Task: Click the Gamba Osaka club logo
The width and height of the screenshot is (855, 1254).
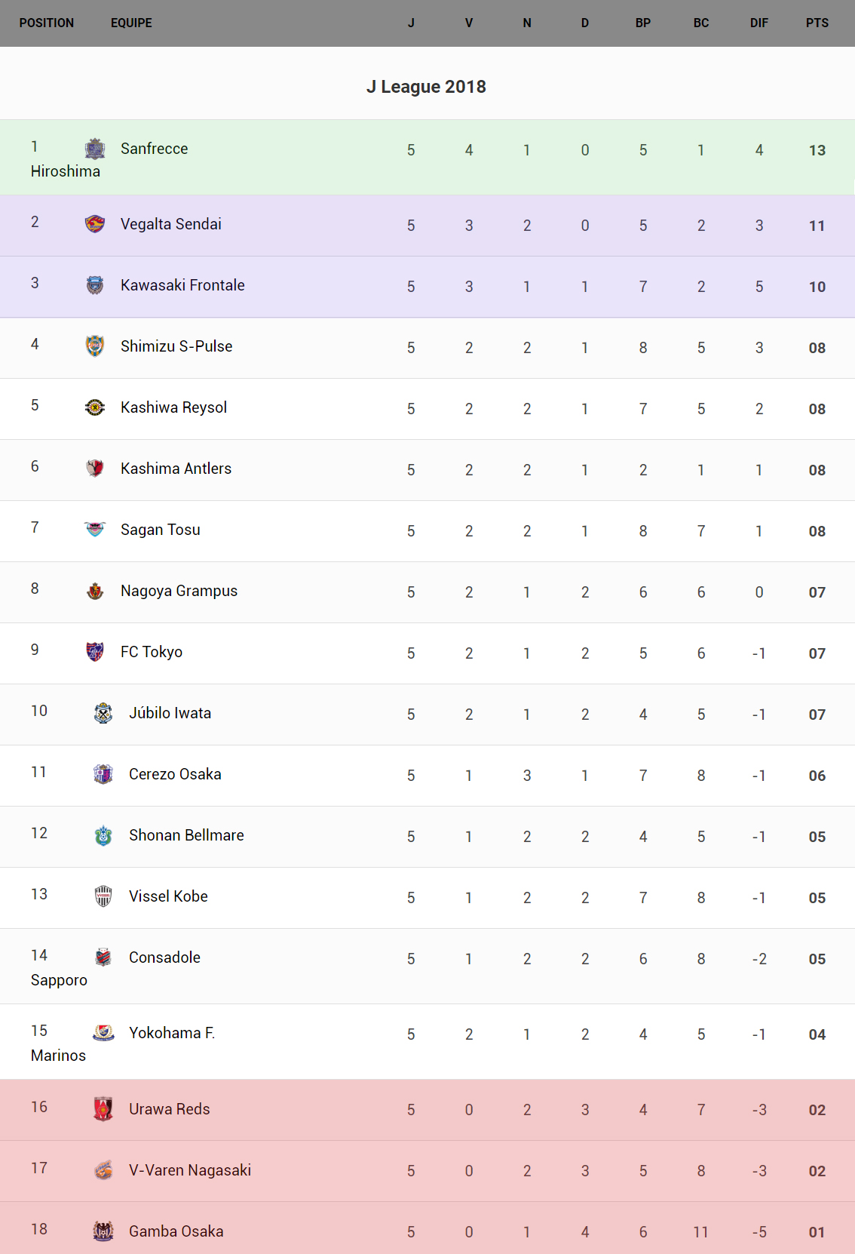Action: (103, 1231)
